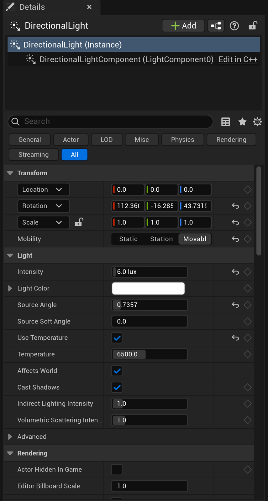Open the help question-mark icon
Image resolution: width=268 pixels, height=501 pixels.
tap(234, 26)
